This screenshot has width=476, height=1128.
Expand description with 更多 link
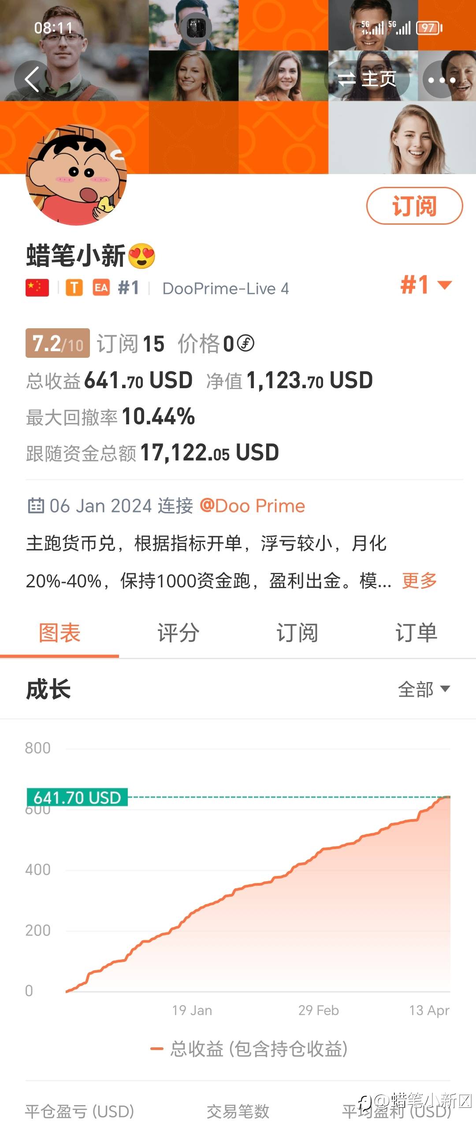click(419, 580)
